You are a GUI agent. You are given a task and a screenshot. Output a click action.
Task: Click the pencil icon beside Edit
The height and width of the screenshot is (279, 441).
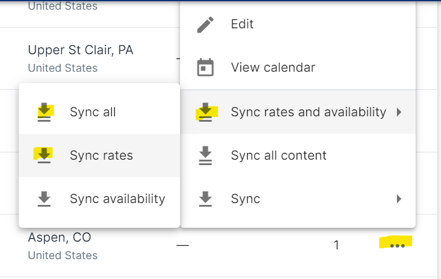(205, 25)
